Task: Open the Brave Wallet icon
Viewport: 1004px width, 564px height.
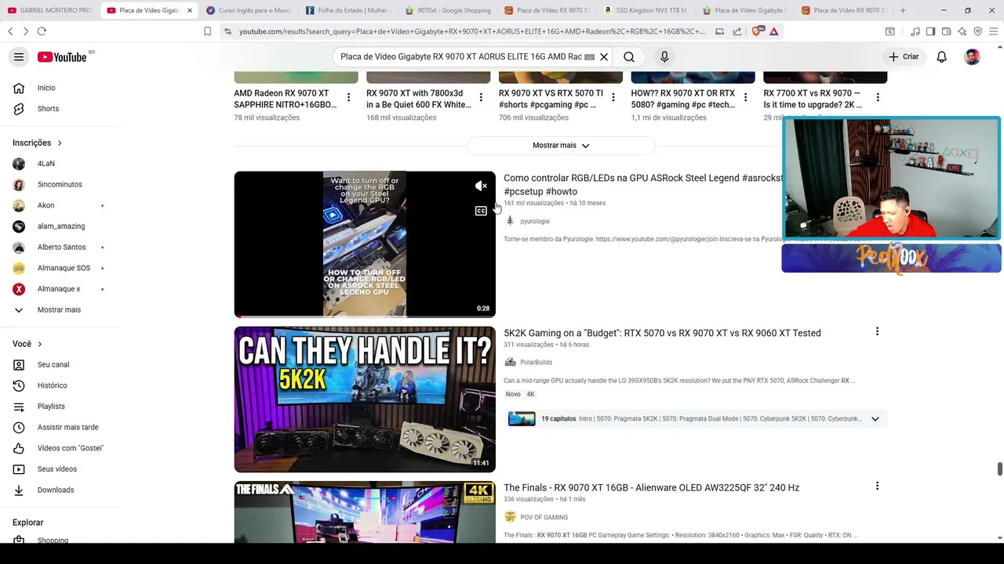Action: point(946,31)
